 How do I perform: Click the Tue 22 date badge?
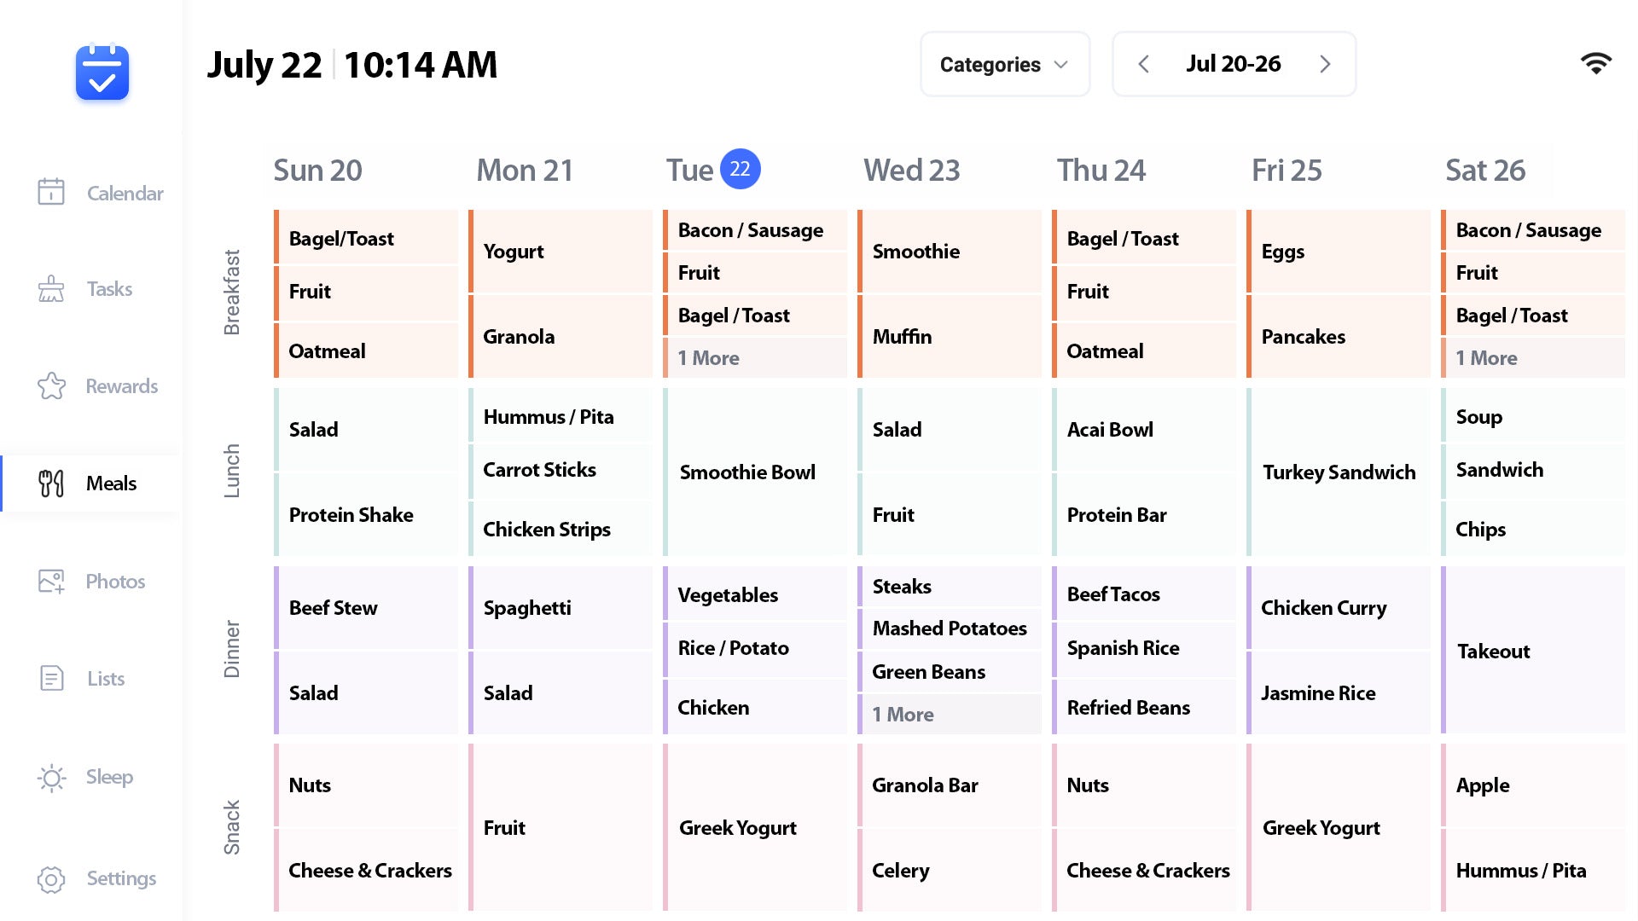tap(739, 169)
